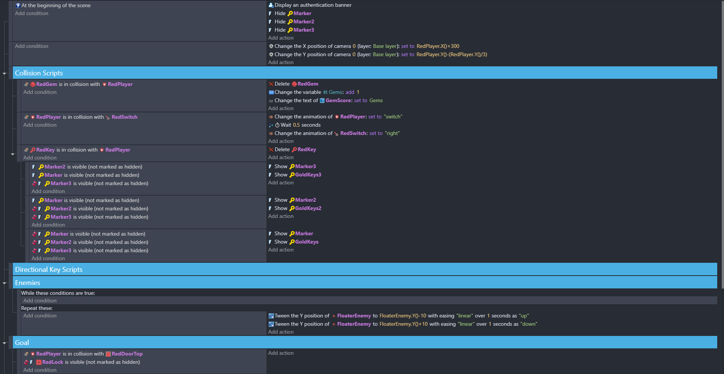Click RedPlayer.X()+300 expression value

(x=438, y=46)
